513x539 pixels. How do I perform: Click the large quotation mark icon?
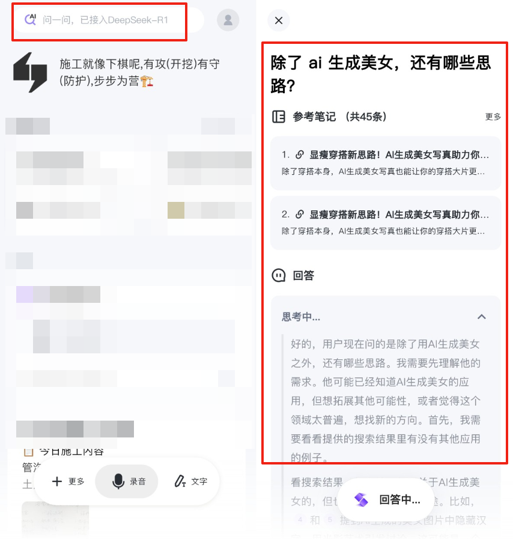tap(30, 72)
